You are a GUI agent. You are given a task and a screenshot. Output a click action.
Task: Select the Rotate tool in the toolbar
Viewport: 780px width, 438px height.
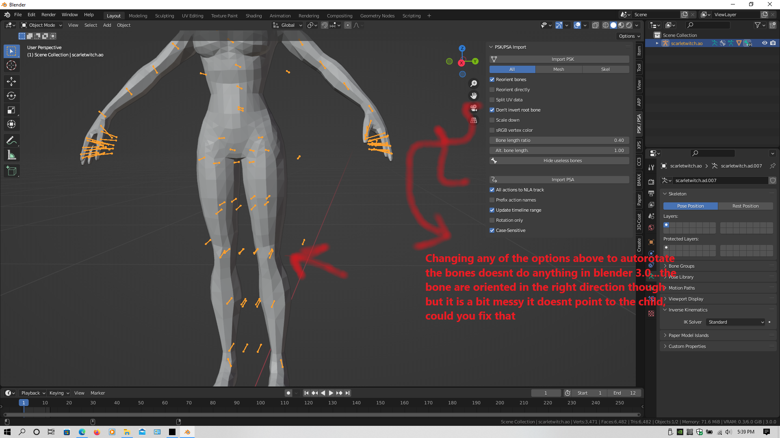[x=11, y=96]
